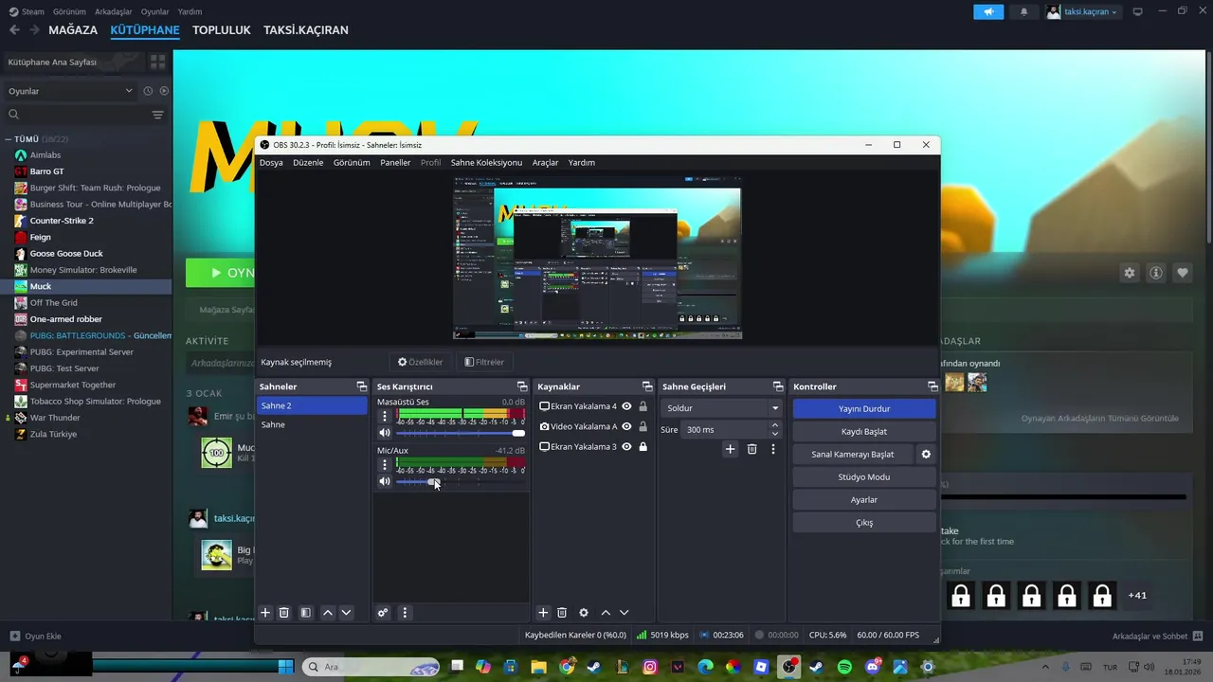The width and height of the screenshot is (1213, 682).
Task: Undock the Sahne Geçişleri panel
Action: (776, 386)
